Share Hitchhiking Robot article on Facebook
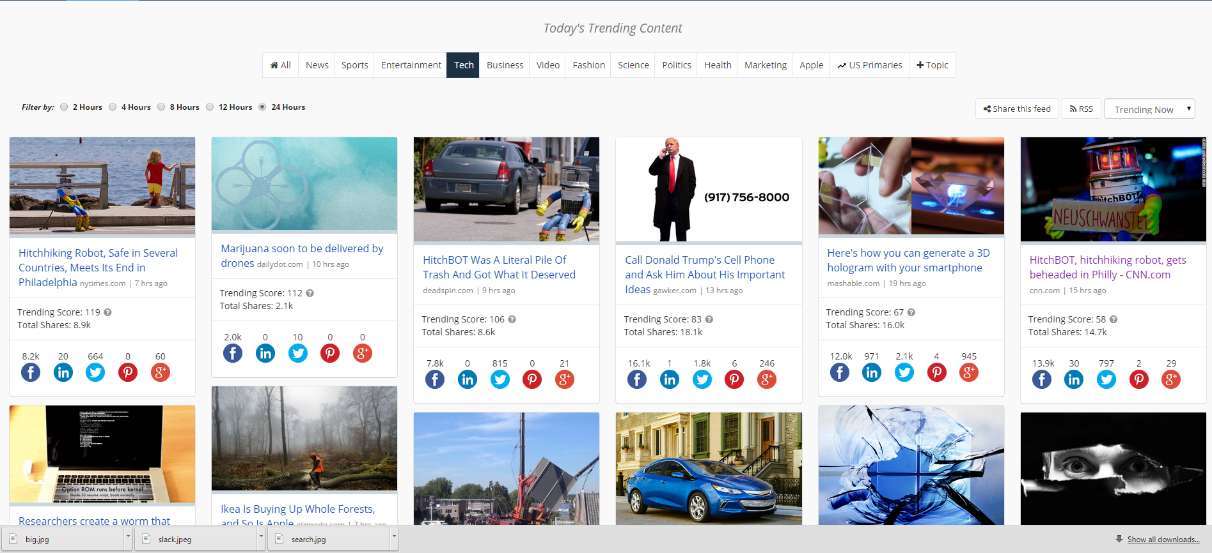 pos(31,372)
